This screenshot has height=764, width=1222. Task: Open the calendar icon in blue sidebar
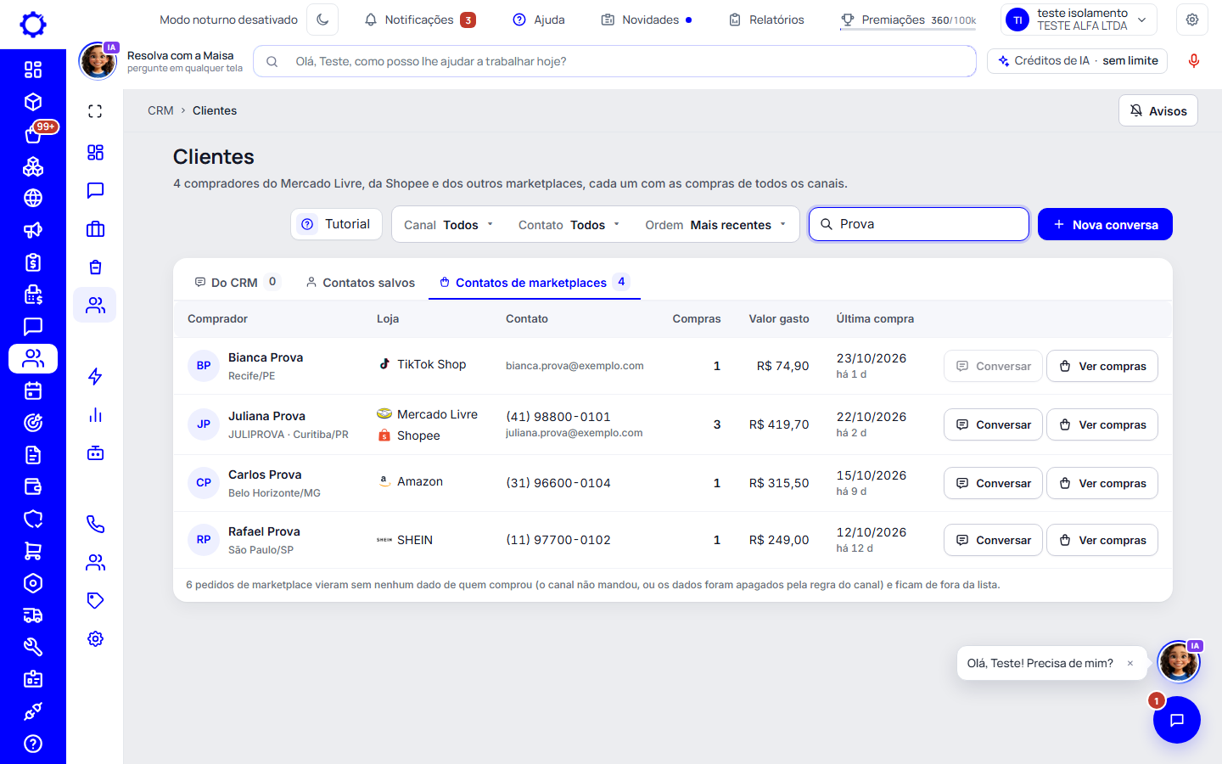tap(33, 390)
